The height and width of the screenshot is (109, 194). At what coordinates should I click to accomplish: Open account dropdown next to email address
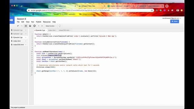pyautogui.click(x=180, y=18)
